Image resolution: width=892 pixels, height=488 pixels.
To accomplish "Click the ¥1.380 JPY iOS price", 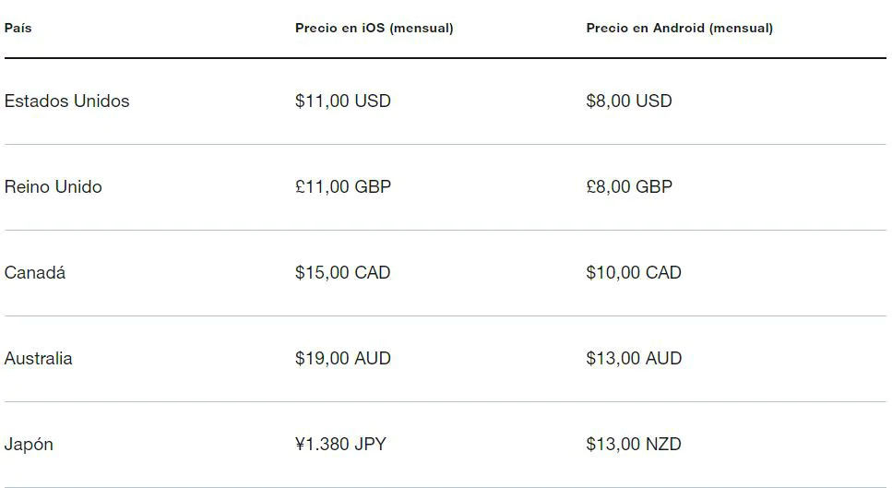I will point(340,444).
